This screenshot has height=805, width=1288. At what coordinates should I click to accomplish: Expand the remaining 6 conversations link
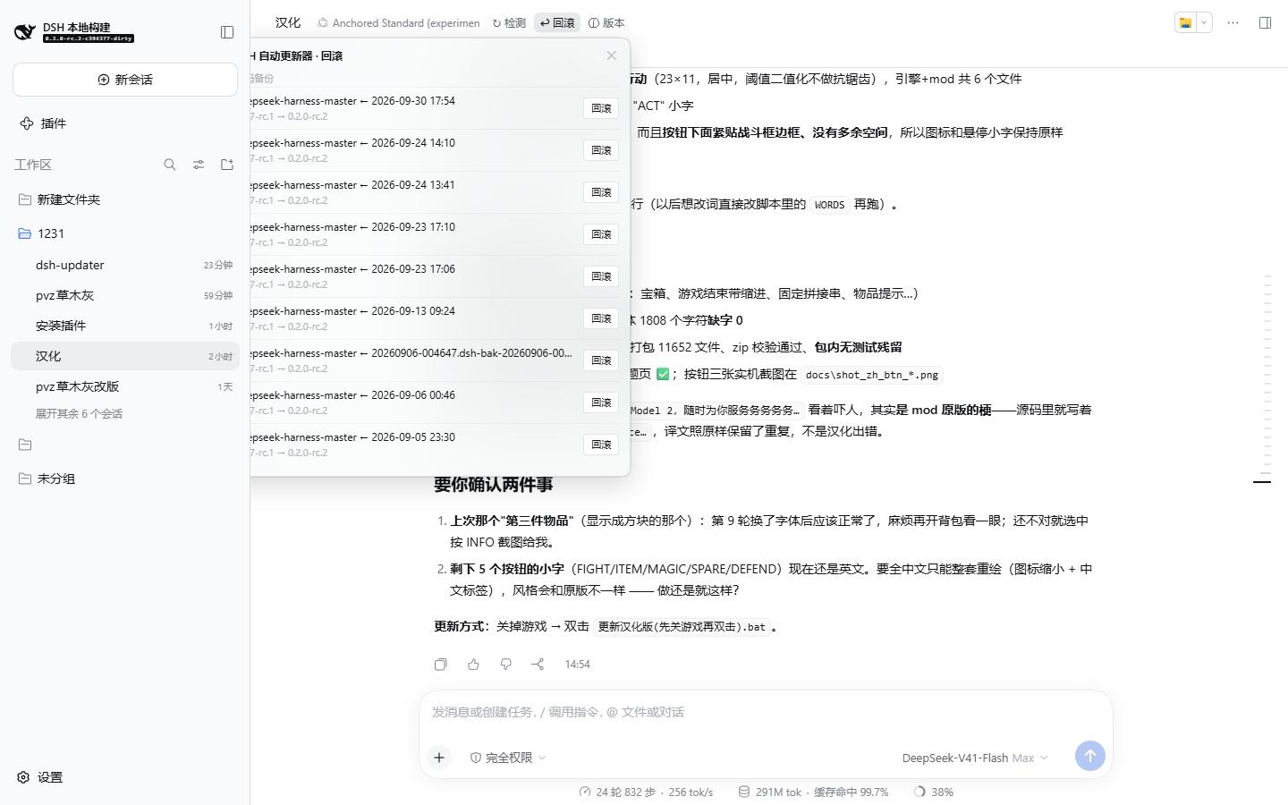coord(79,414)
